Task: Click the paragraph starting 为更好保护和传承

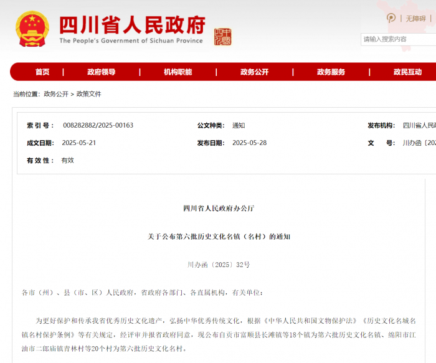Action: 219,334
